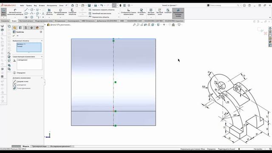Open the Smart Dimension dropdown arrow
The height and width of the screenshot is (153, 272).
tap(15, 17)
